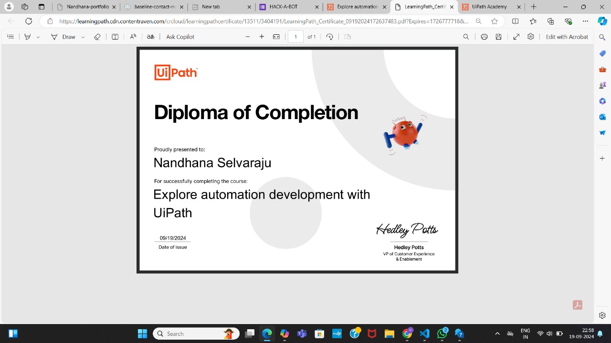Start Read aloud for the PDF
The image size is (611, 343).
[133, 37]
